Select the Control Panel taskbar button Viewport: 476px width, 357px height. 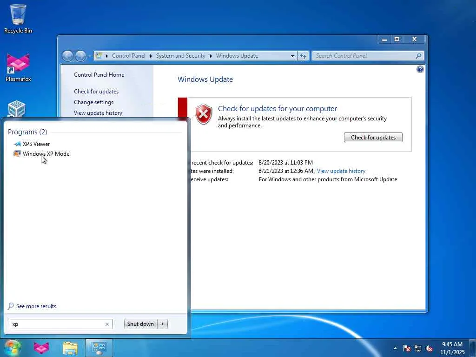[x=99, y=348]
